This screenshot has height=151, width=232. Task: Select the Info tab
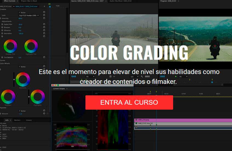(x=7, y=120)
